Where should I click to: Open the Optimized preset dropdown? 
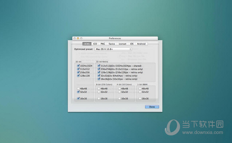(113, 49)
